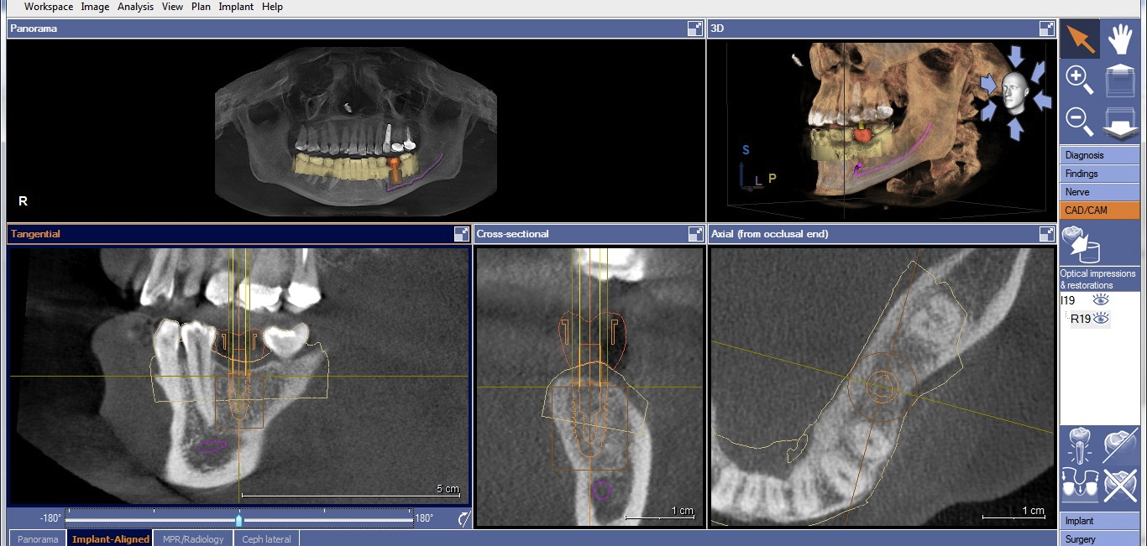Maximize the Cross-sectional view panel
Screen dimensions: 1147x546
tap(695, 234)
